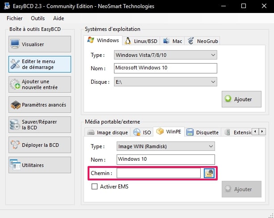This screenshot has width=274, height=218.
Task: Open the Visualiser settings view
Action: coord(40,44)
